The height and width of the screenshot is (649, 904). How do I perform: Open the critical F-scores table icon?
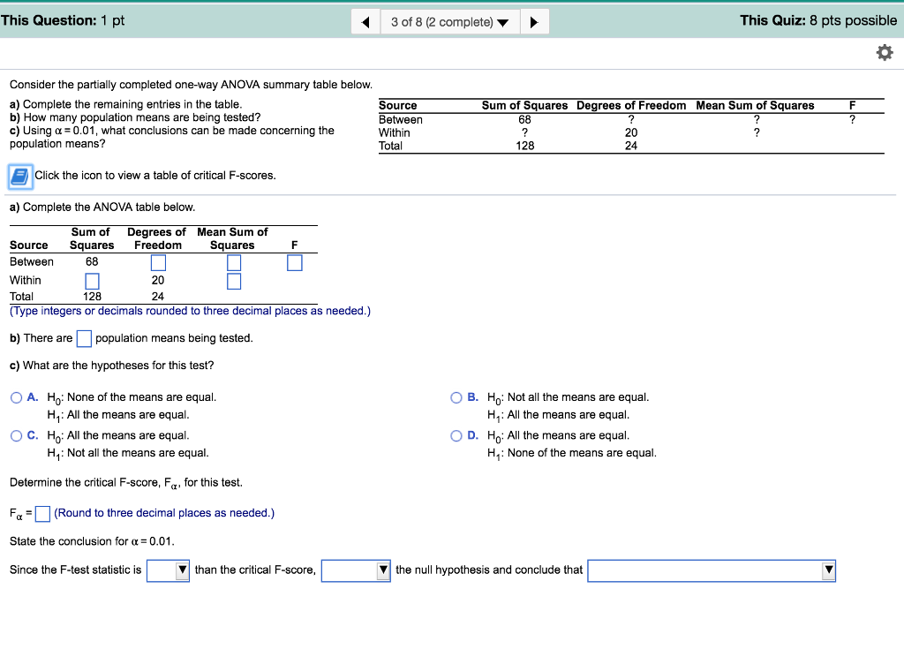tap(20, 176)
